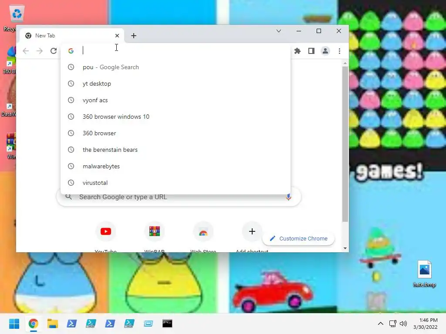Open File Explorer from taskbar

(53, 324)
